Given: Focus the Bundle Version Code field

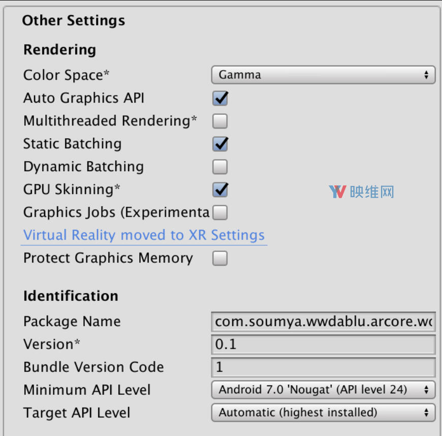Looking at the screenshot, I should [x=323, y=367].
